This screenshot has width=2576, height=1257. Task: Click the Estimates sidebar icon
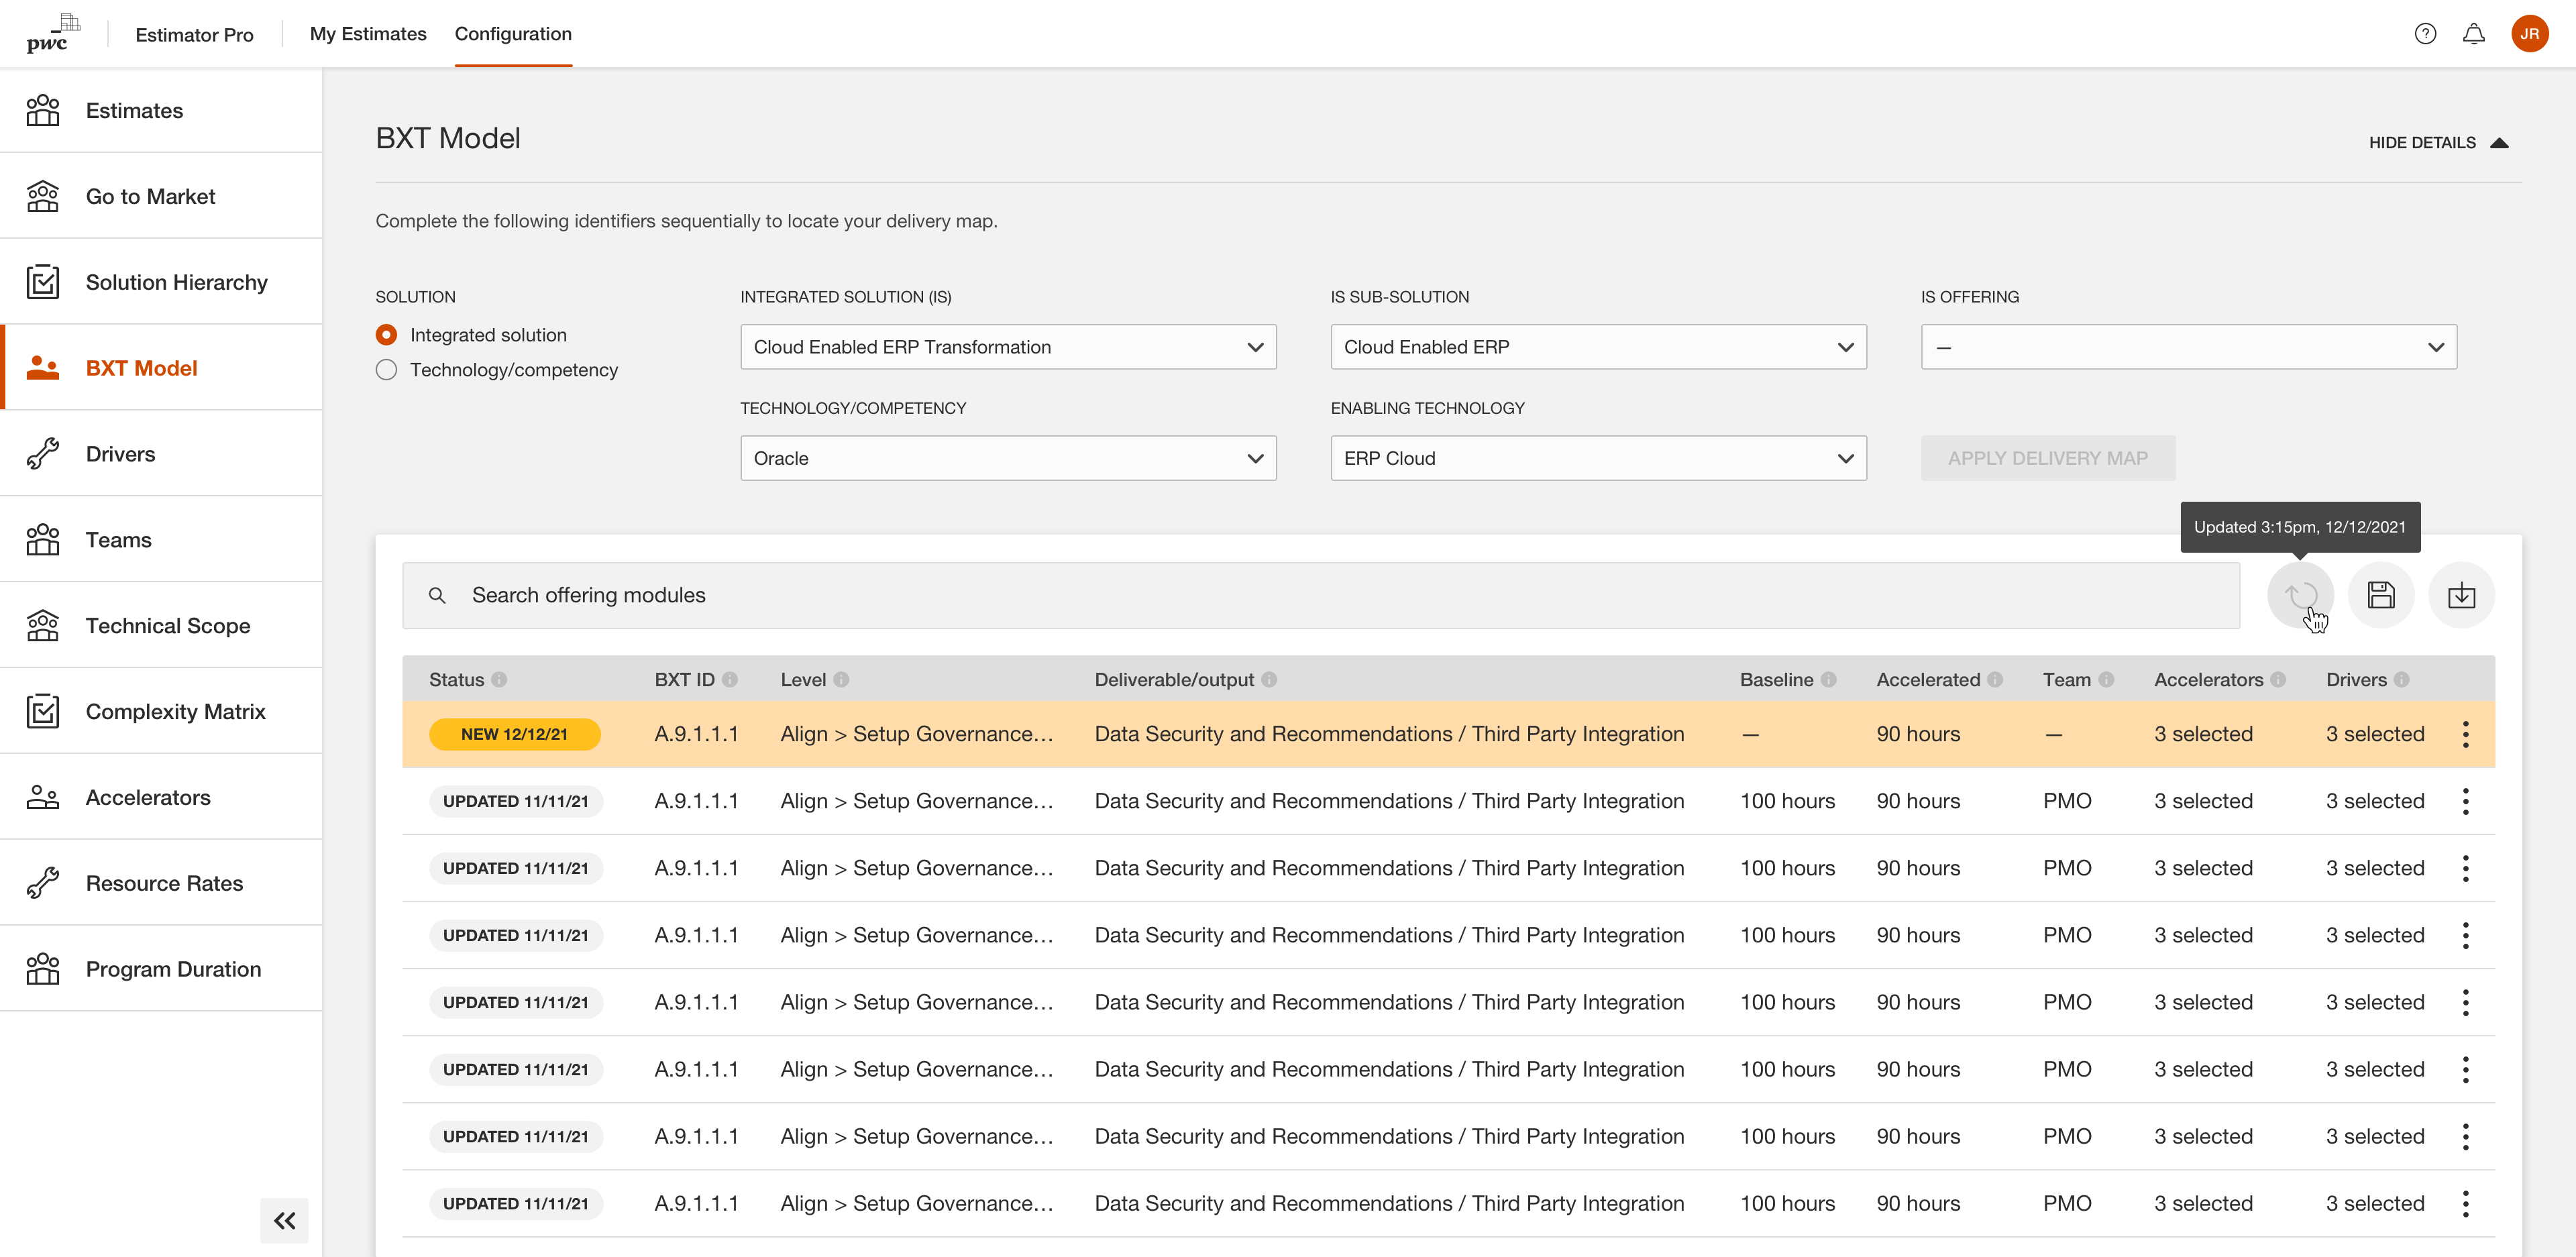[43, 110]
